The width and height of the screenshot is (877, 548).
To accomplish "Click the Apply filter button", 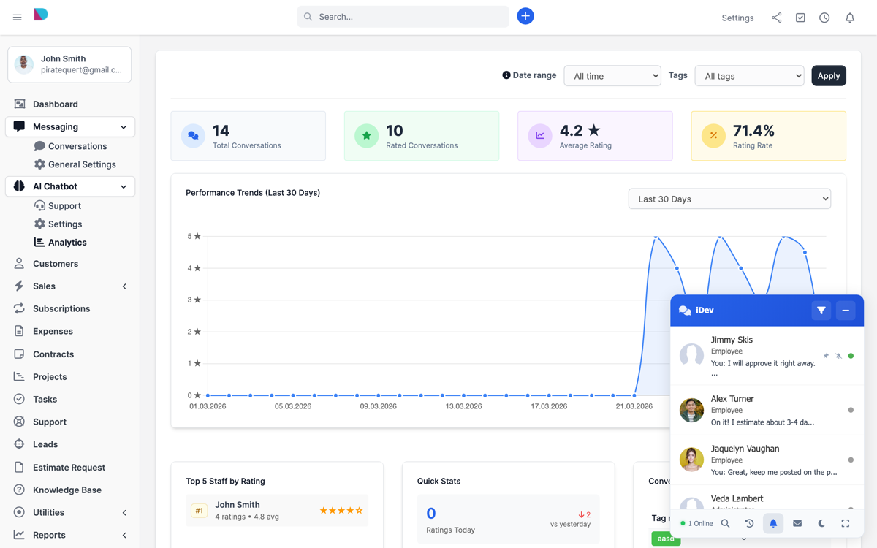I will tap(829, 76).
